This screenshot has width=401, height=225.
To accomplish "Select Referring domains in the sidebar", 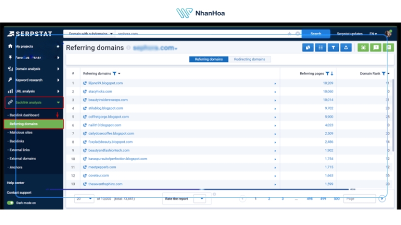I will click(34, 124).
